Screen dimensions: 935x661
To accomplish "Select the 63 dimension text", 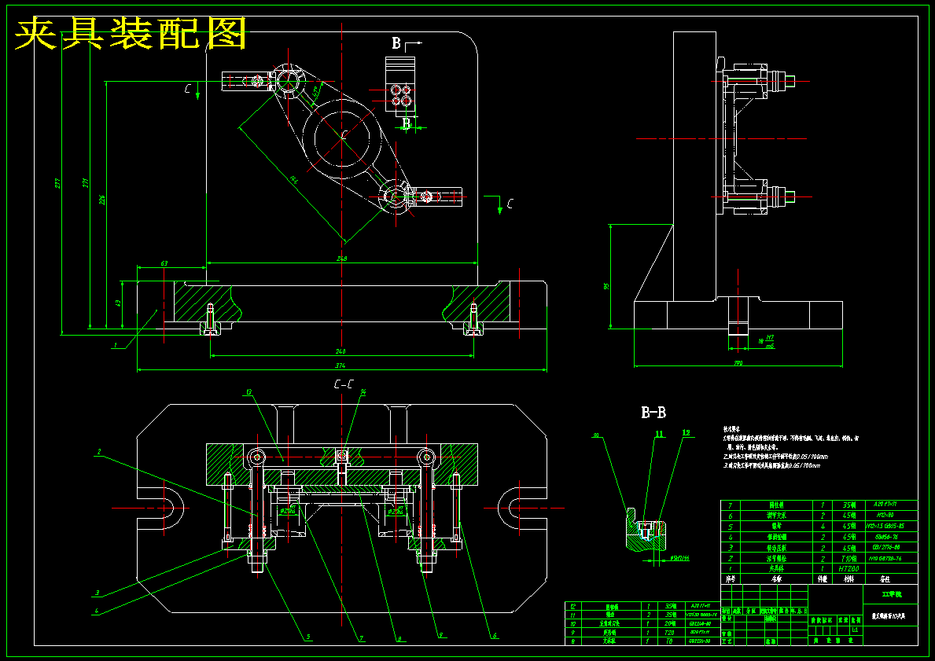I will [x=164, y=263].
